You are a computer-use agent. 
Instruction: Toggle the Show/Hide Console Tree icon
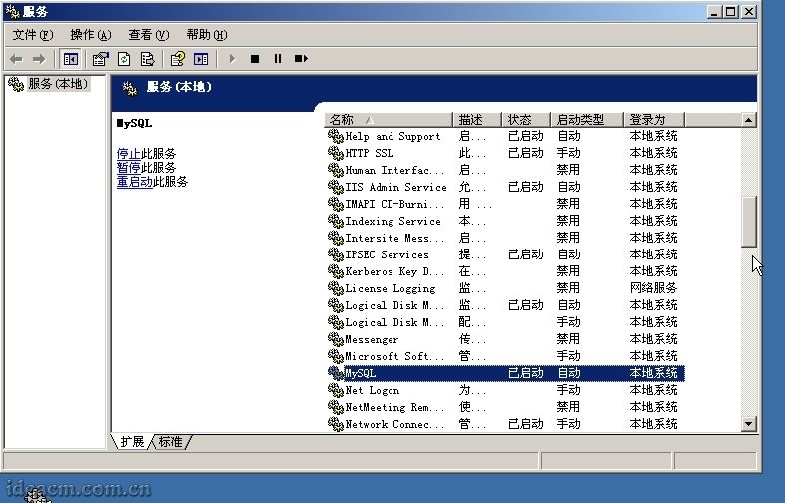coord(71,59)
